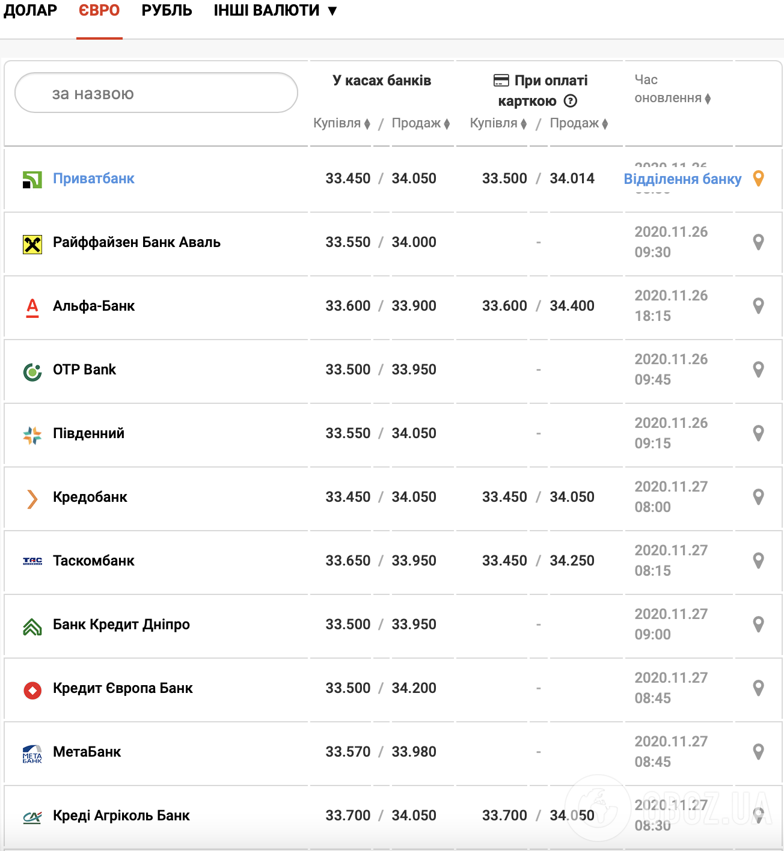784x851 pixels.
Task: Click the МетаБанк logo icon
Action: 32,754
